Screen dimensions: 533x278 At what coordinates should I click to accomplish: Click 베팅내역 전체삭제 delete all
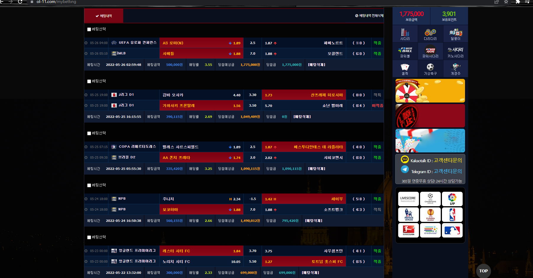pyautogui.click(x=369, y=16)
